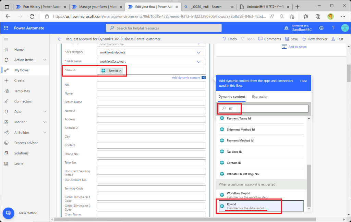Image resolution: width=351 pixels, height=222 pixels.
Task: Switch to Run History browser tab
Action: 41,7
